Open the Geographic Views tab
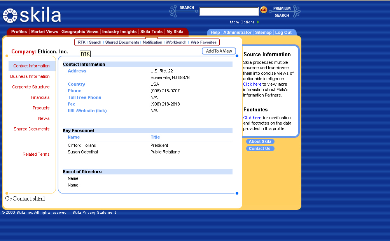Viewport: 390px width, 241px height. (x=80, y=32)
